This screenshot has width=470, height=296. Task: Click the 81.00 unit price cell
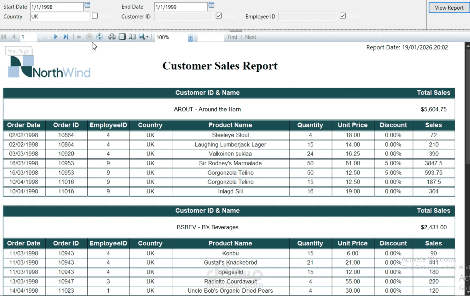click(x=353, y=163)
